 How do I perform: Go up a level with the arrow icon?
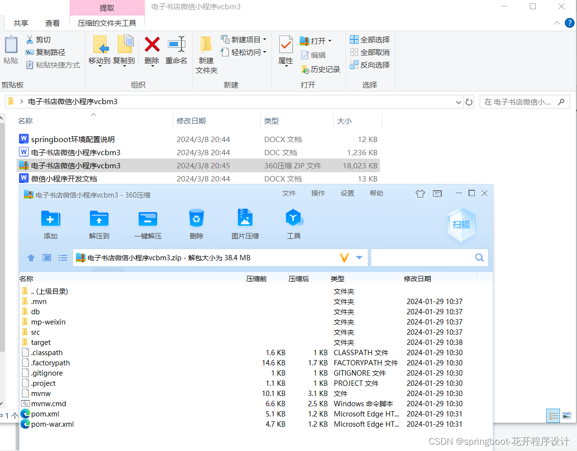31,257
